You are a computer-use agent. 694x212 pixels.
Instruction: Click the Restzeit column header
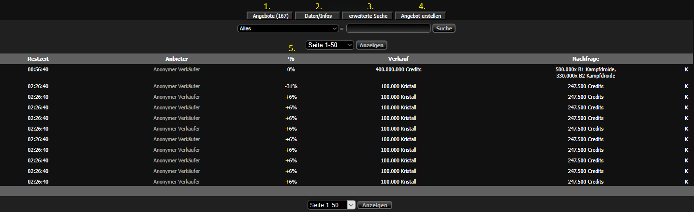point(38,59)
